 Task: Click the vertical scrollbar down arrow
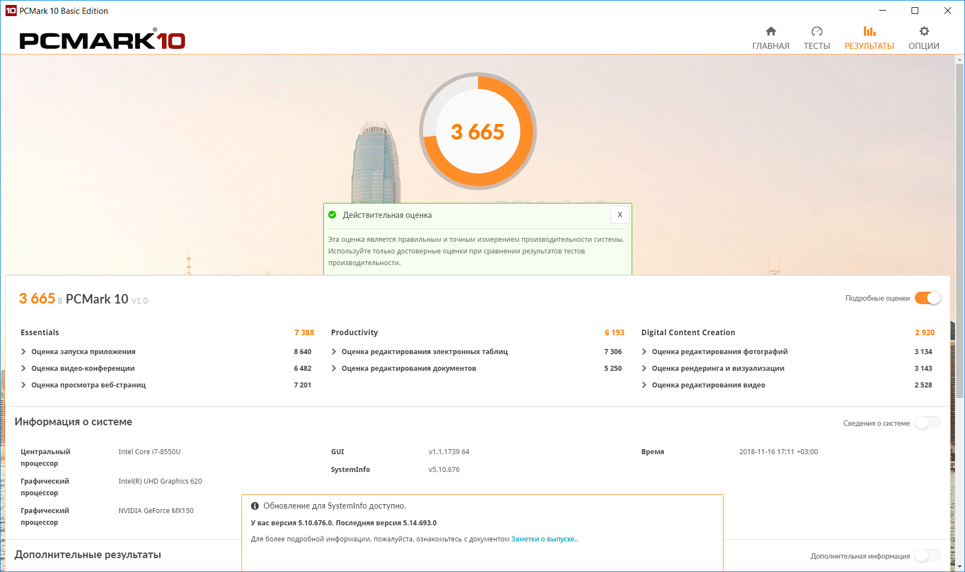959,566
